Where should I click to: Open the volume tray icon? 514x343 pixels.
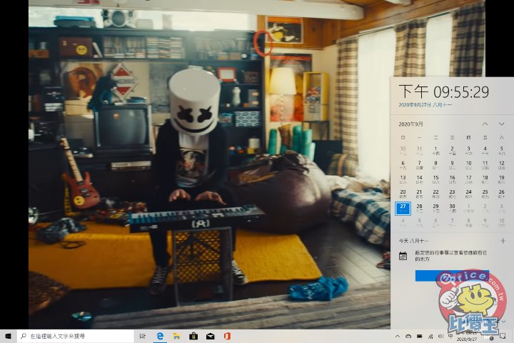pos(441,336)
